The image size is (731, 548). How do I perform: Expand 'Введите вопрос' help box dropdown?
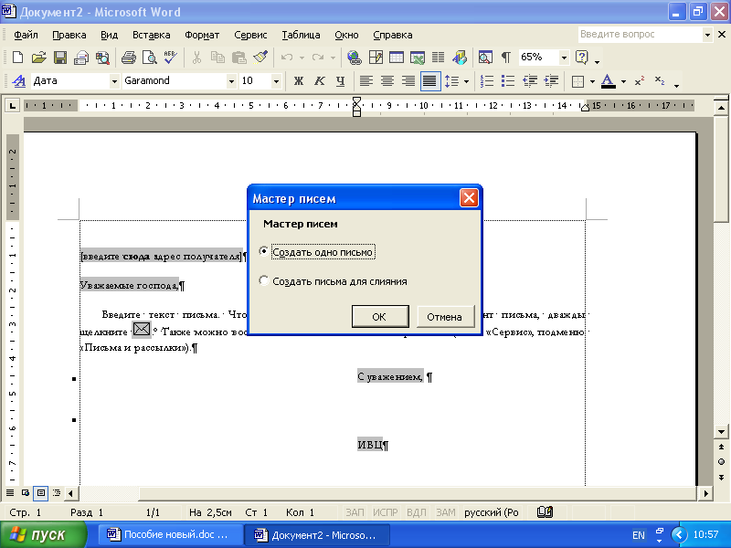pos(707,35)
